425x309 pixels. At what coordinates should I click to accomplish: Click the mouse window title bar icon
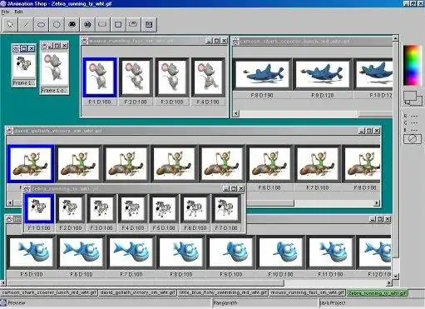85,41
